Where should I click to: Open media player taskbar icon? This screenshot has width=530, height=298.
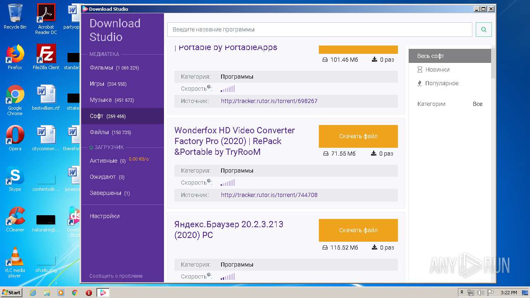point(61,293)
